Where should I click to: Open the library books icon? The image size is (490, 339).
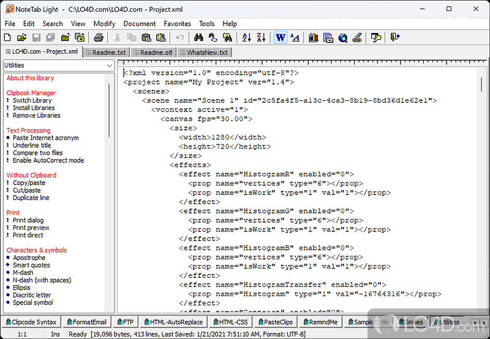pos(314,38)
